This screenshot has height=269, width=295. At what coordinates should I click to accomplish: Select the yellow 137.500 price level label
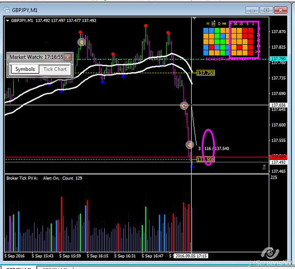coord(206,160)
